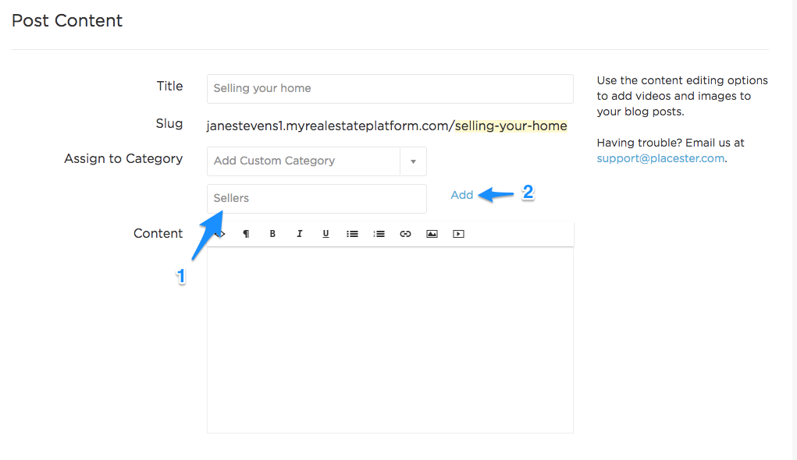
Task: Insert a bulleted unordered list
Action: coord(352,234)
